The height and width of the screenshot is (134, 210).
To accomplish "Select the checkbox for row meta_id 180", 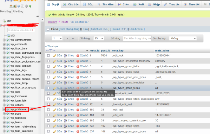I will (49, 110).
